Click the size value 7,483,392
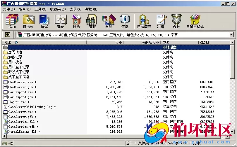 (114, 117)
